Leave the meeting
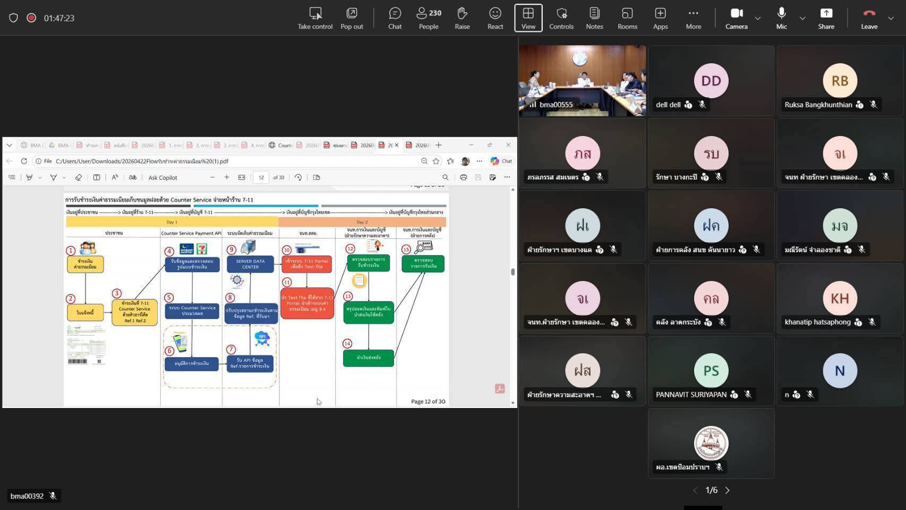This screenshot has height=510, width=906. 869,18
